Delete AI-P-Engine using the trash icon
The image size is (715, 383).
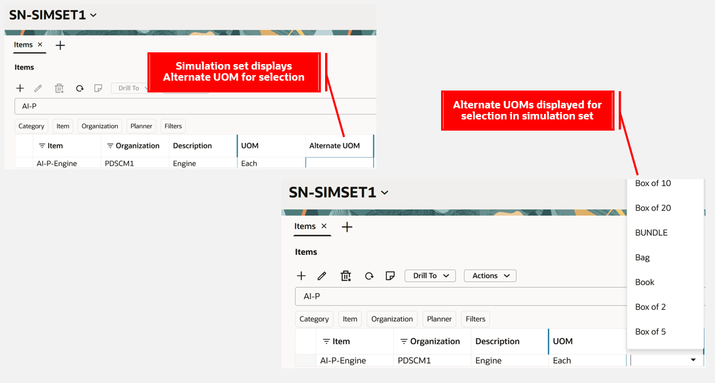[345, 275]
